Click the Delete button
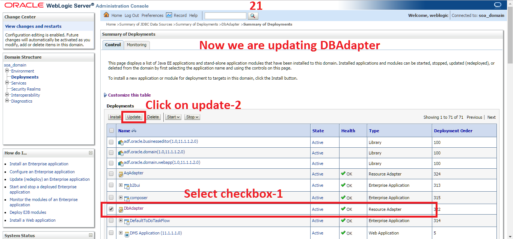Screen dimensions: 513x239 pyautogui.click(x=153, y=117)
